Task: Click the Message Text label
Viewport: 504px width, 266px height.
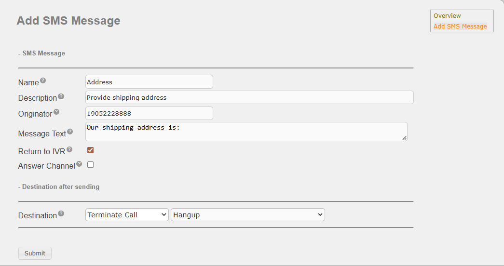Action: pyautogui.click(x=42, y=133)
